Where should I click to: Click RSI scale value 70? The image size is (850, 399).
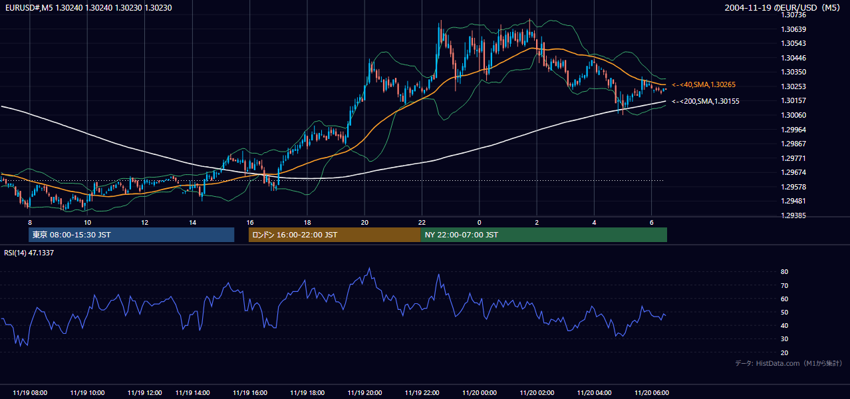(x=784, y=285)
